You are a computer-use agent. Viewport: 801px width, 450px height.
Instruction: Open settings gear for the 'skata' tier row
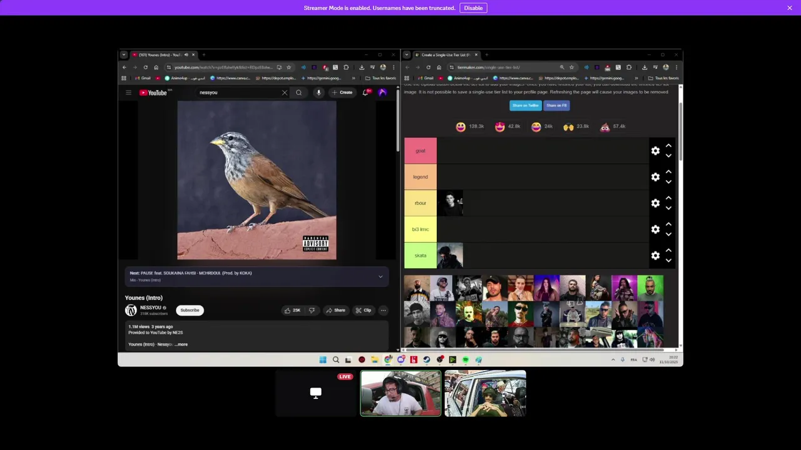point(655,256)
